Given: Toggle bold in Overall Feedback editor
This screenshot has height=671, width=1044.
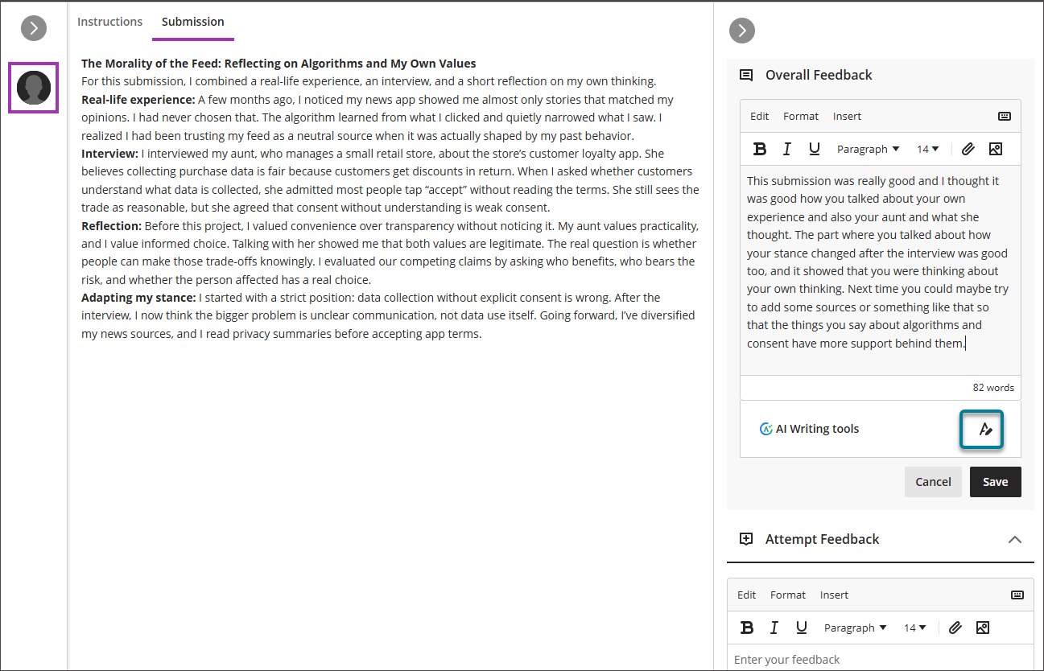Looking at the screenshot, I should click(760, 149).
